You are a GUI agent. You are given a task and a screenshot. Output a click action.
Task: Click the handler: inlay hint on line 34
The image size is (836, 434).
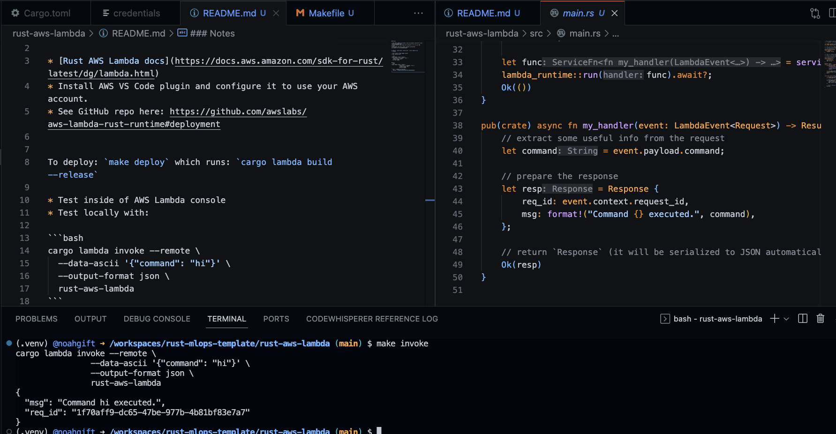point(623,75)
